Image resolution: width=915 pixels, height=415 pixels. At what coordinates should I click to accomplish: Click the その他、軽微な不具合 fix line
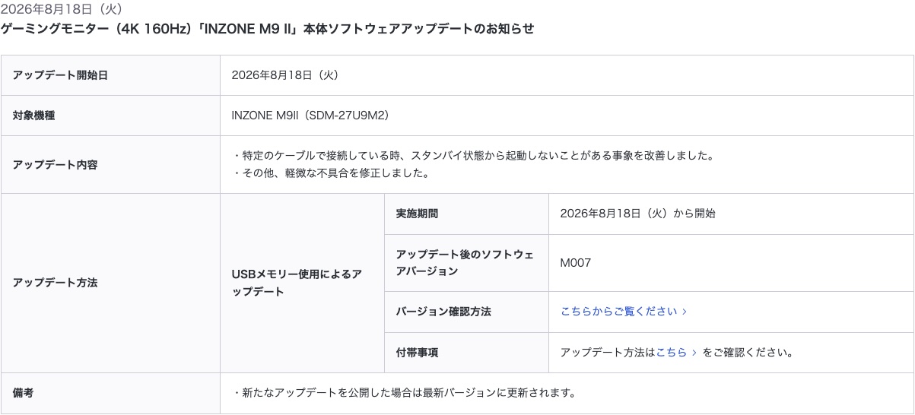click(x=331, y=173)
